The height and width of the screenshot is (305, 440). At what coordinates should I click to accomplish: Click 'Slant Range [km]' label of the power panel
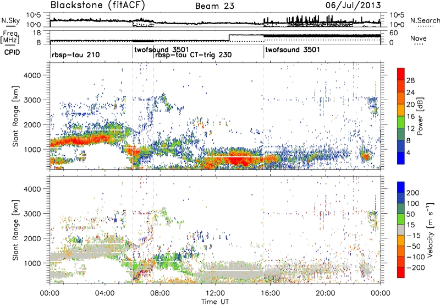click(x=15, y=116)
